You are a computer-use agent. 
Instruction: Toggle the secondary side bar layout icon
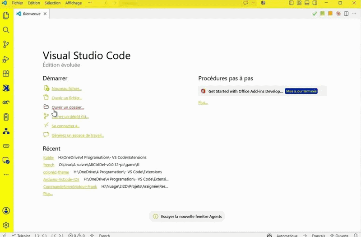tap(315, 3)
